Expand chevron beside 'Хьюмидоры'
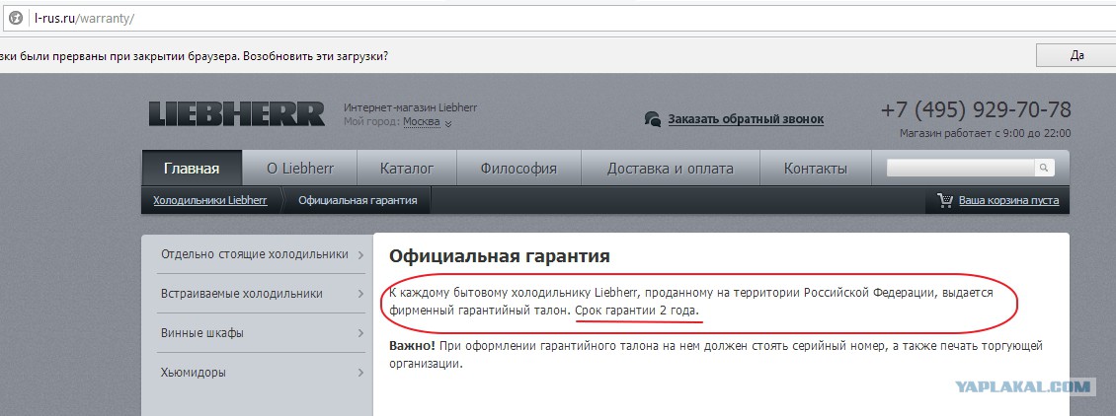The width and height of the screenshot is (1116, 416). 360,372
